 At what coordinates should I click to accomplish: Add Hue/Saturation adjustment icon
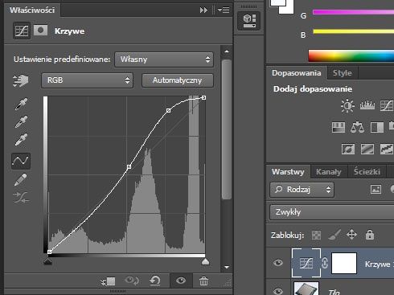pos(339,128)
